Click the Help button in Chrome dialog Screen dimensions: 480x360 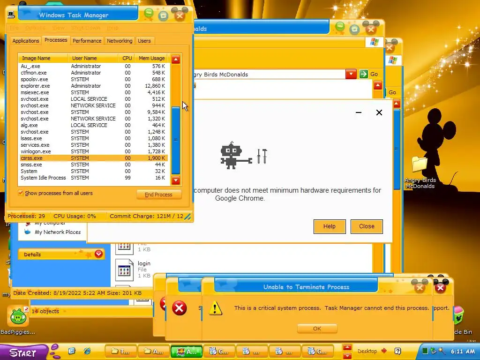click(x=330, y=226)
